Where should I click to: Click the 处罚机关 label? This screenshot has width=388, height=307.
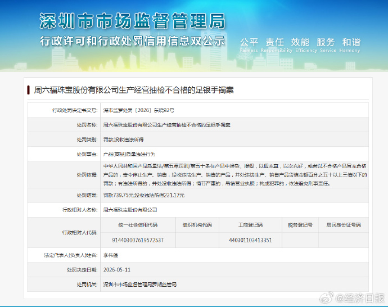point(87,285)
